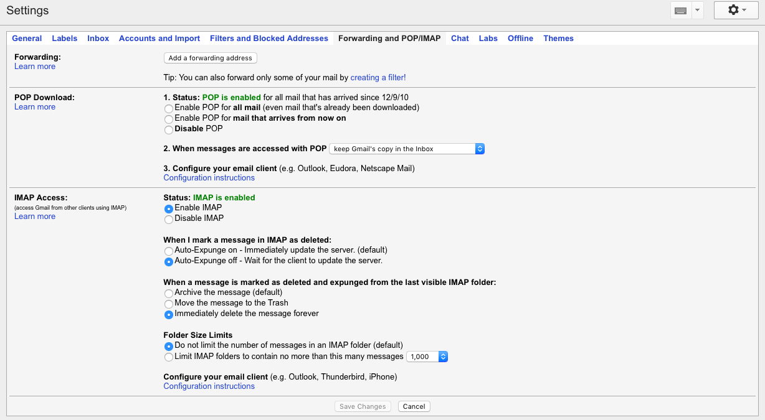Choose Limit IMAP folders message count option
765x420 pixels.
coord(169,357)
